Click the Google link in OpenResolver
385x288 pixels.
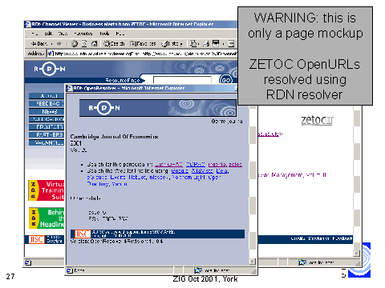(x=180, y=171)
